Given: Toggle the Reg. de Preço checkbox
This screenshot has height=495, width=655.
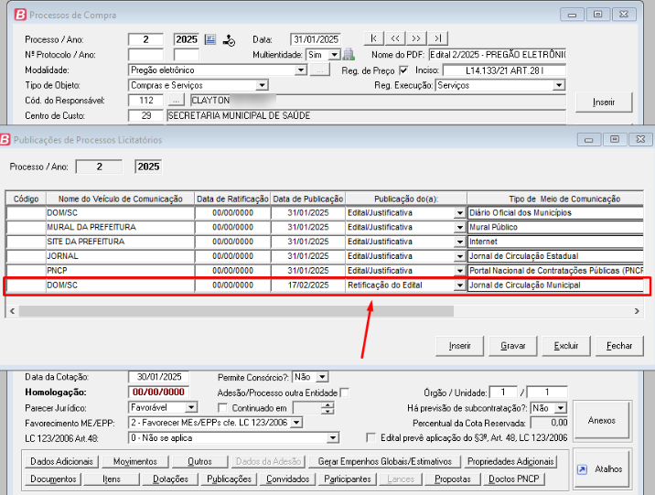Looking at the screenshot, I should pyautogui.click(x=403, y=70).
